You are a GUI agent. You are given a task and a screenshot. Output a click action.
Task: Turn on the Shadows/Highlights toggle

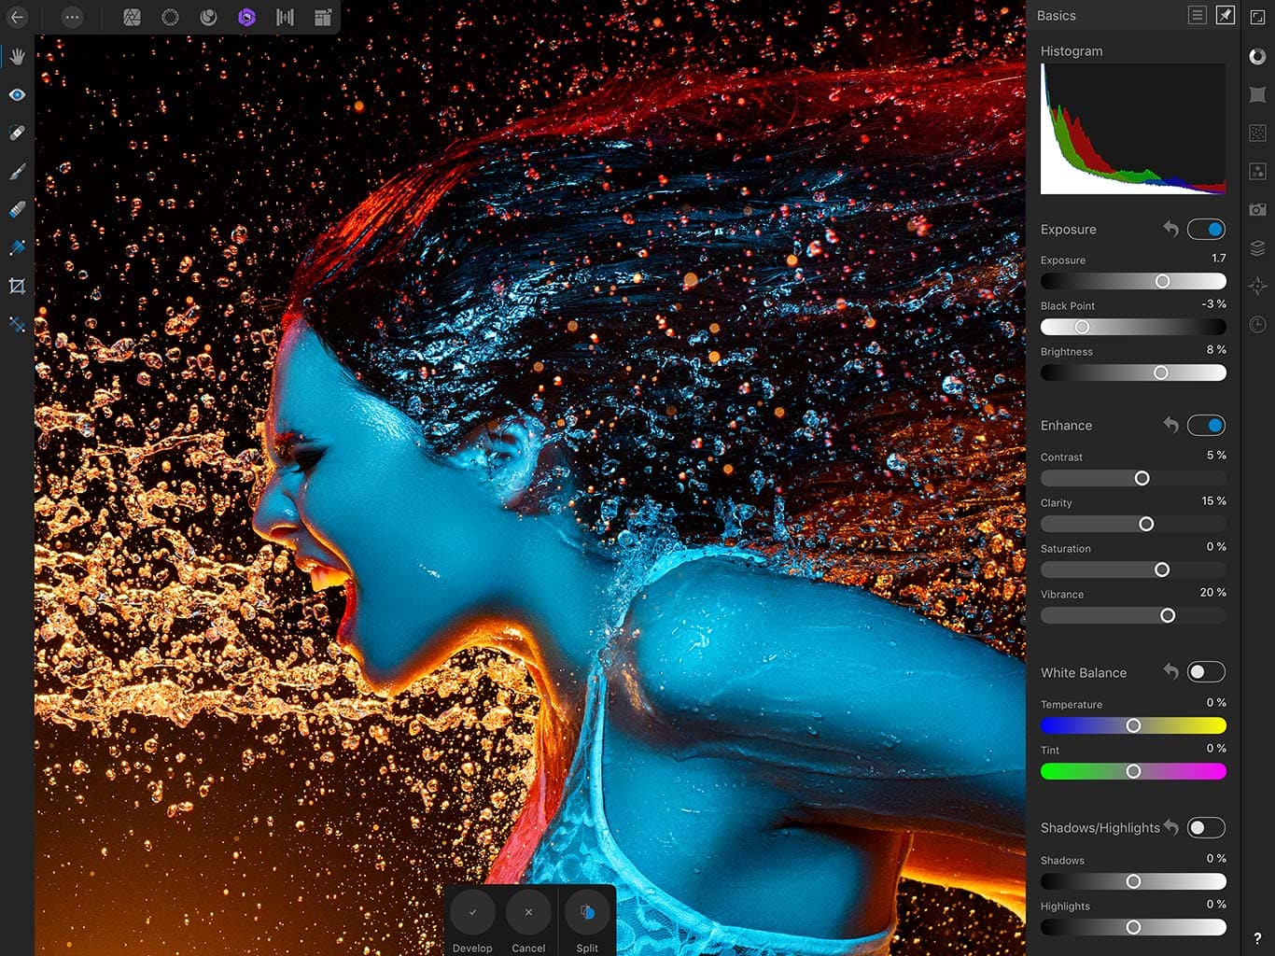tap(1207, 827)
